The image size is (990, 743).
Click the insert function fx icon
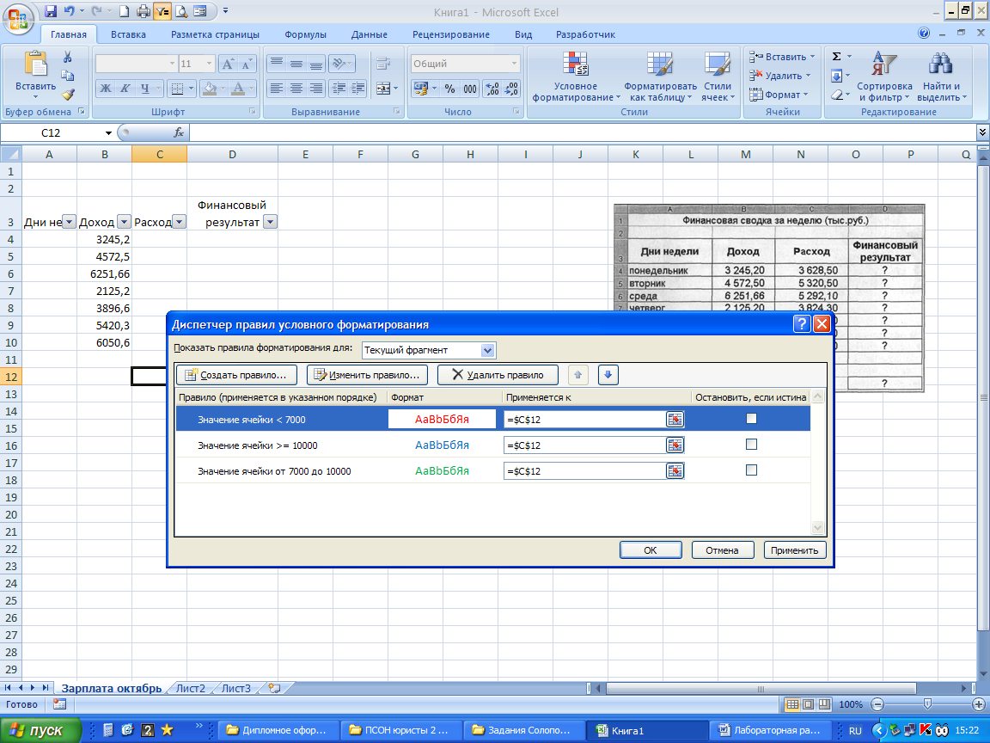[x=179, y=132]
